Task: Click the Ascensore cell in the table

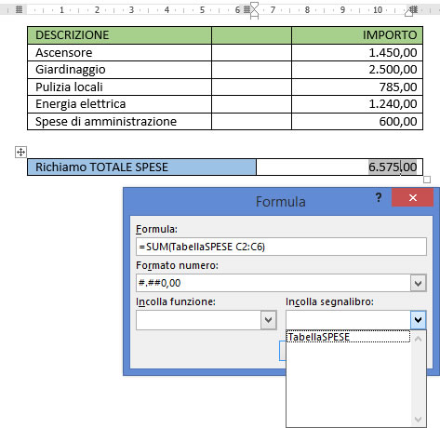Action: point(119,53)
